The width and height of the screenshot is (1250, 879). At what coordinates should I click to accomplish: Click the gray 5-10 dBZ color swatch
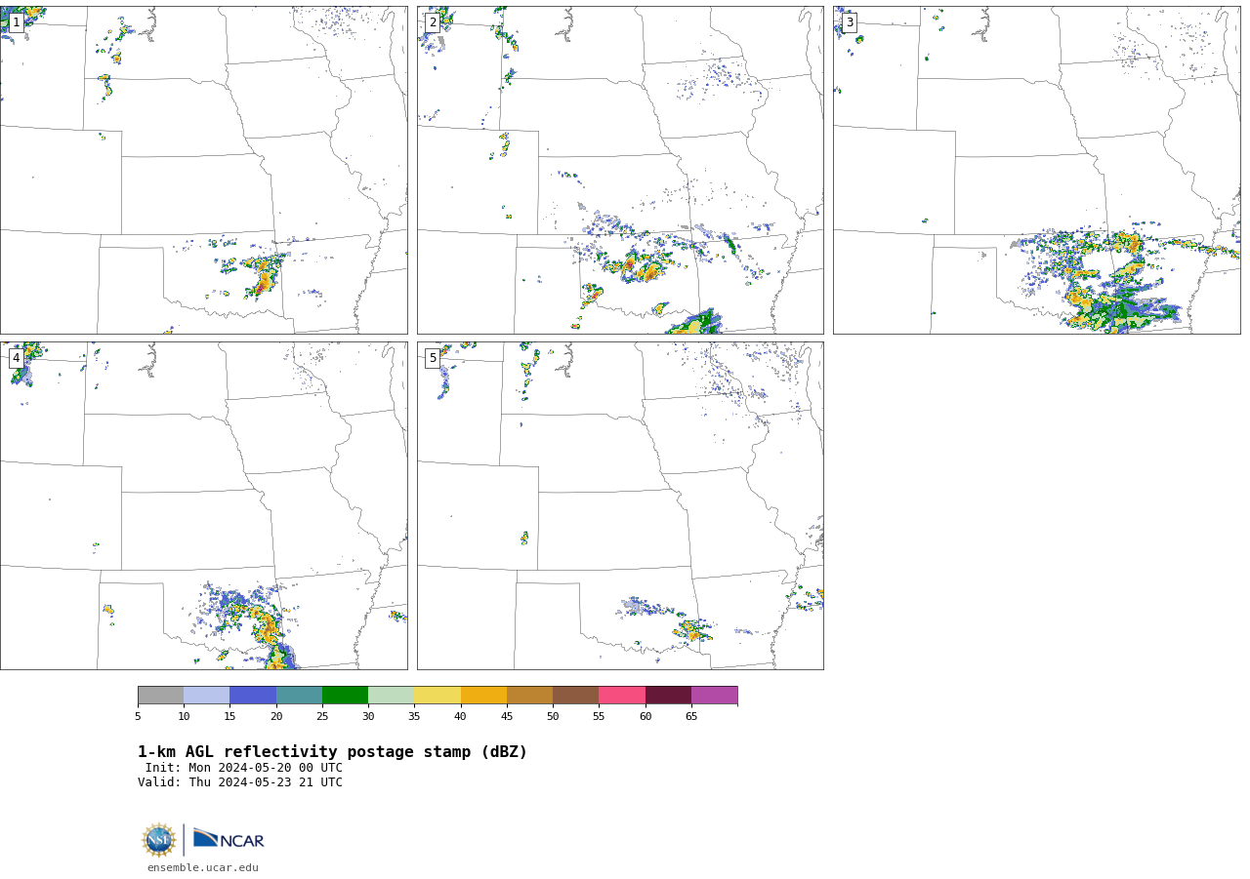160,696
